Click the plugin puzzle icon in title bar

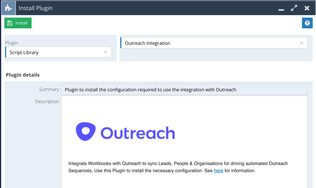tap(9, 8)
